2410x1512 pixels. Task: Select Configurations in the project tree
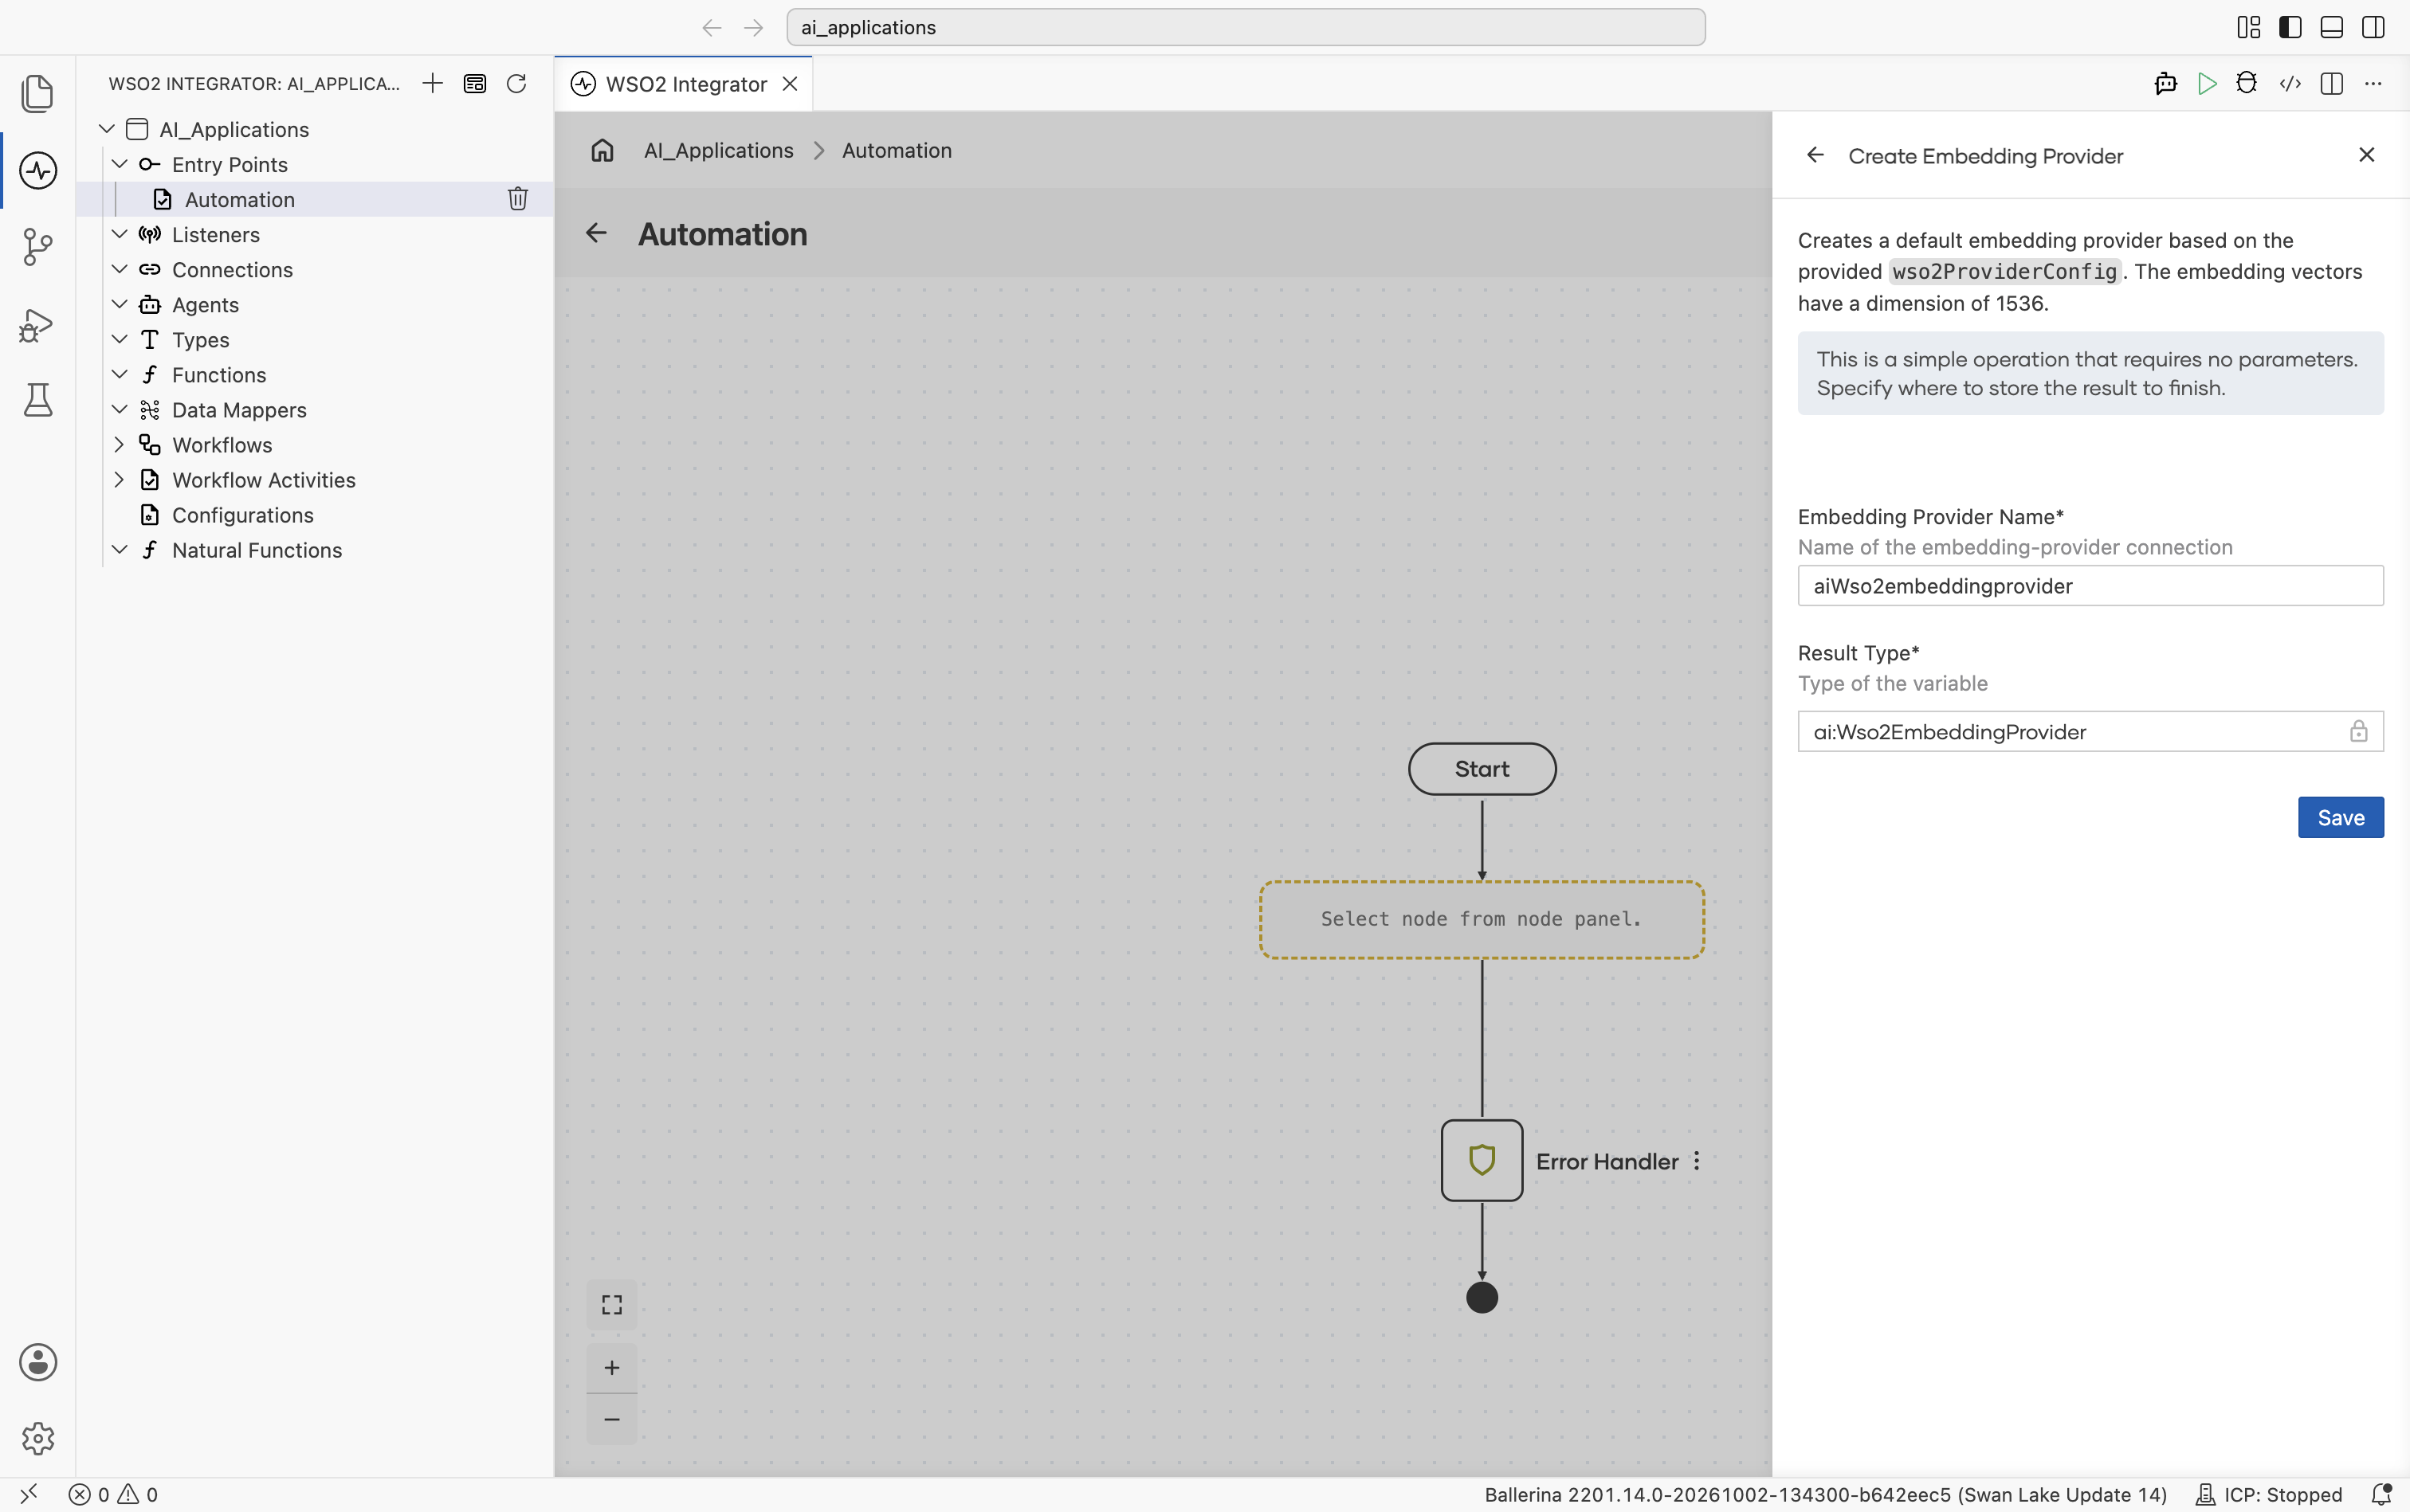click(x=242, y=515)
